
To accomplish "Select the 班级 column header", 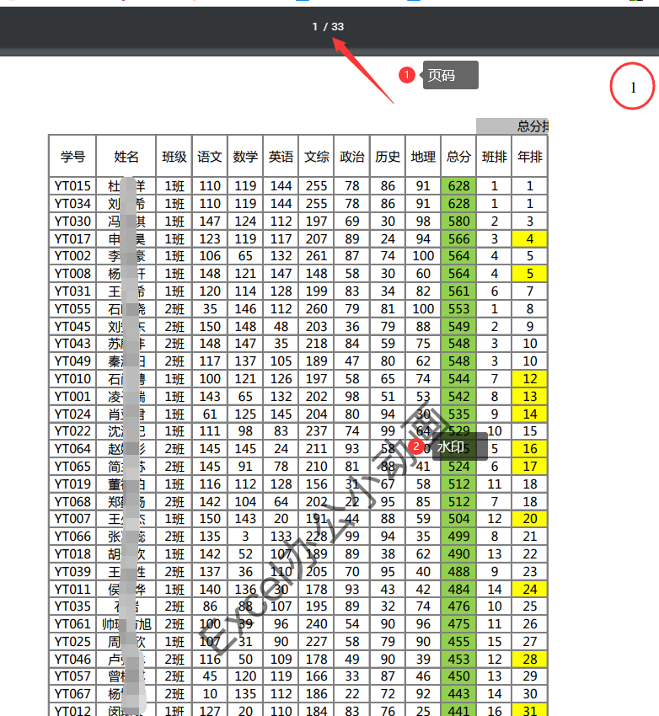I will pyautogui.click(x=174, y=157).
